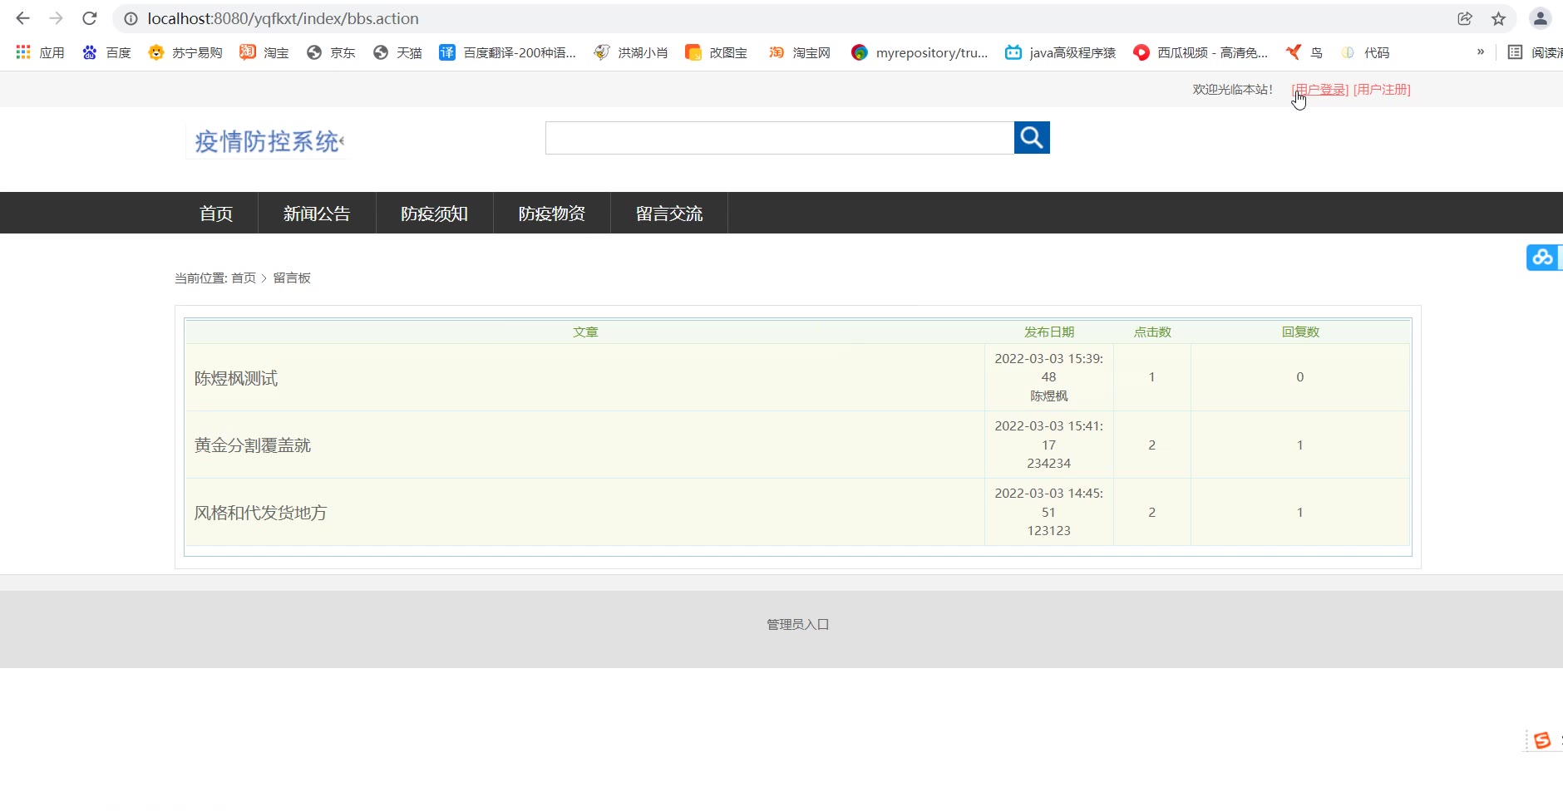
Task: Open the 百度 bookmark
Action: coord(106,52)
